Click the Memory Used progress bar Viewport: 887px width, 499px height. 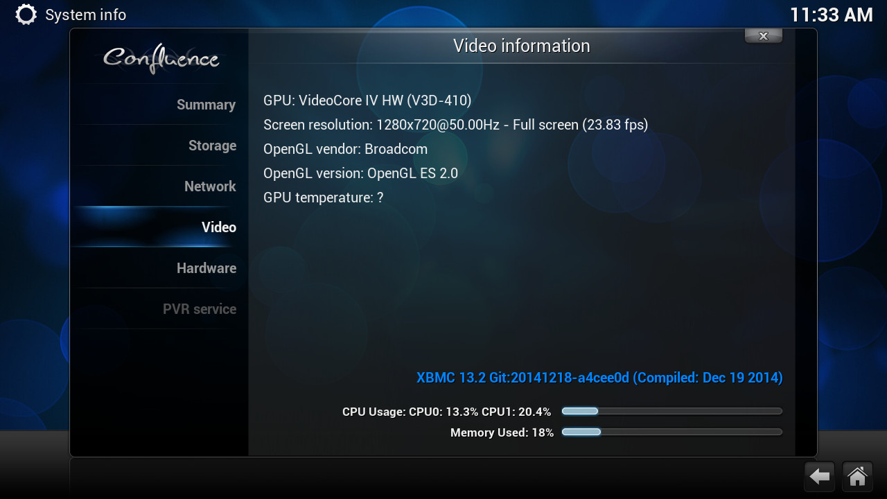tap(671, 432)
